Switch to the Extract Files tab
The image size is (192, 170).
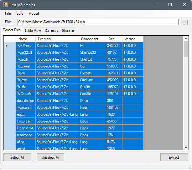pos(12,30)
